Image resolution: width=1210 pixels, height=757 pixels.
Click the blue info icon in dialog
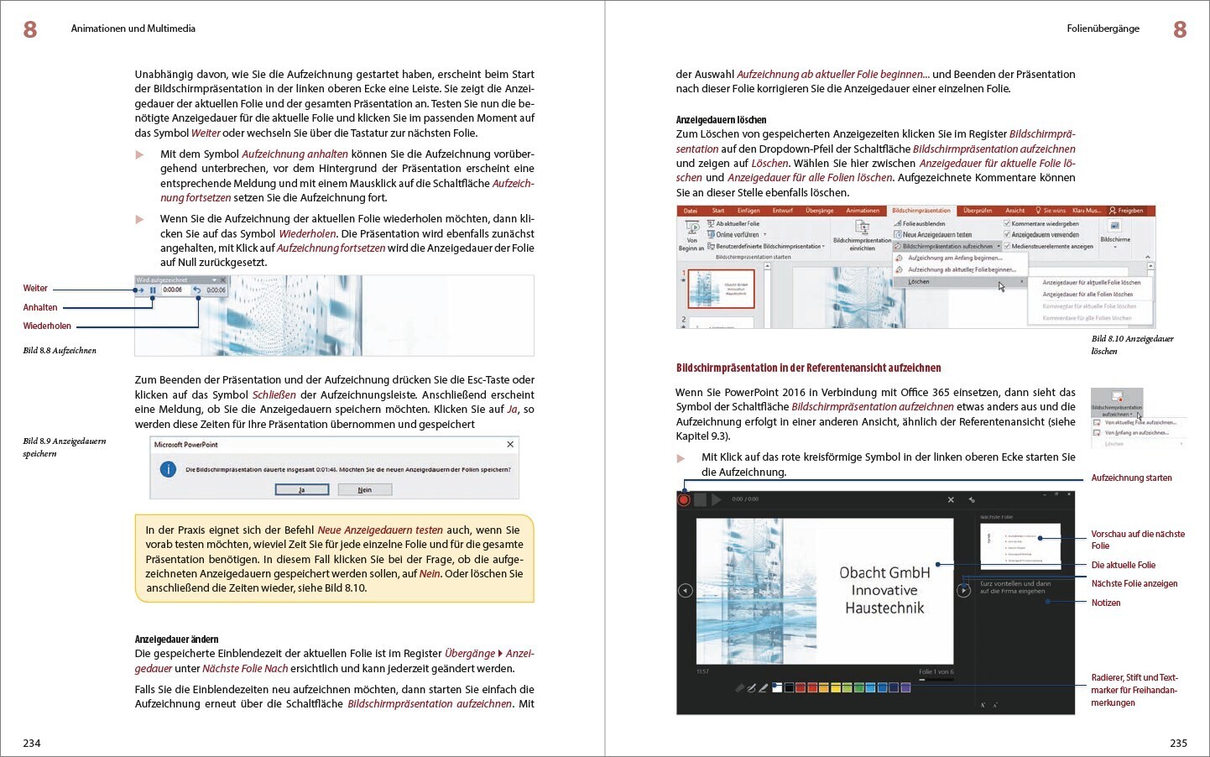(x=168, y=470)
